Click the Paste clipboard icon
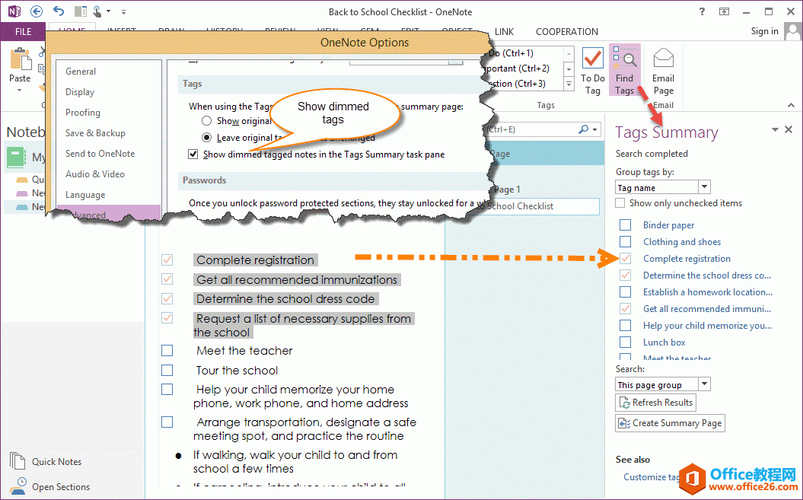The image size is (803, 500). pyautogui.click(x=20, y=59)
